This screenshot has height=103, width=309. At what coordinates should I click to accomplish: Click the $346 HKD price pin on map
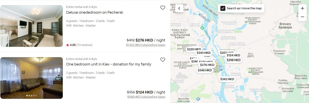(x=205, y=70)
